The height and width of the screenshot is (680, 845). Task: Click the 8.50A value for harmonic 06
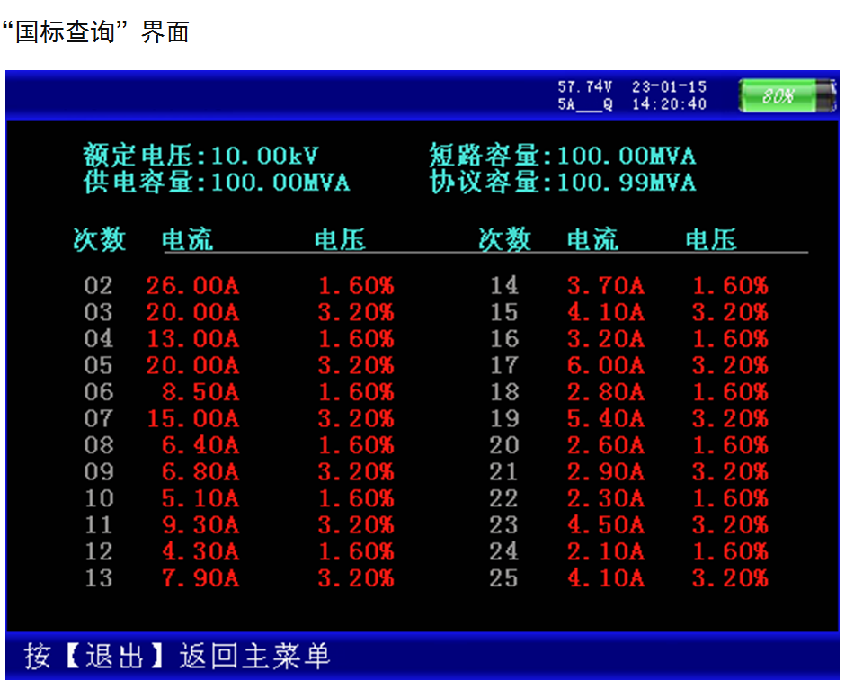200,392
